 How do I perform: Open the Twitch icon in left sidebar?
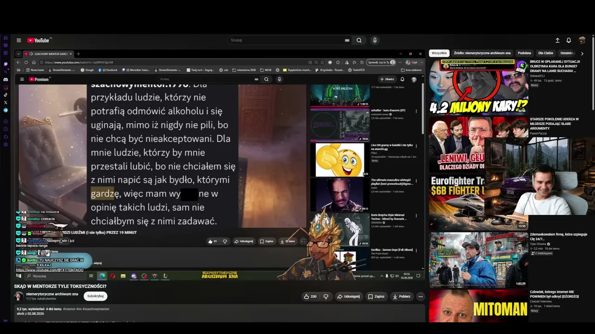6,64
